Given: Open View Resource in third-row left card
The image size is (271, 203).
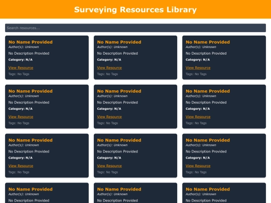Looking at the screenshot, I should tap(21, 166).
